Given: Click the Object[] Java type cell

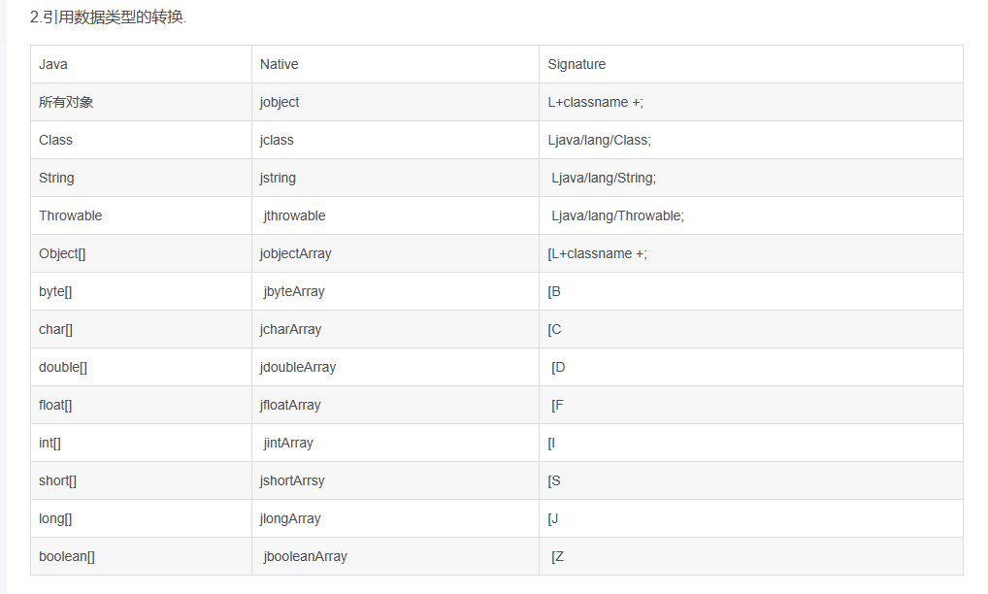Looking at the screenshot, I should tap(62, 253).
